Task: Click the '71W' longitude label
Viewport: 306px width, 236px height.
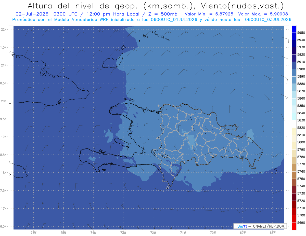Action: point(183,232)
